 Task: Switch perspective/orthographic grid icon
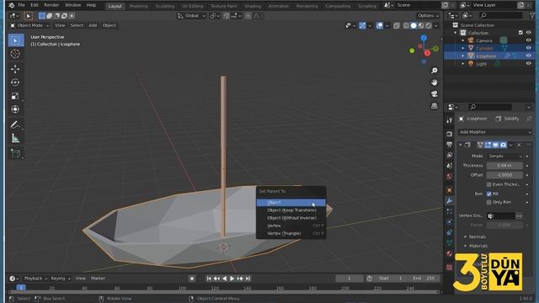click(435, 106)
